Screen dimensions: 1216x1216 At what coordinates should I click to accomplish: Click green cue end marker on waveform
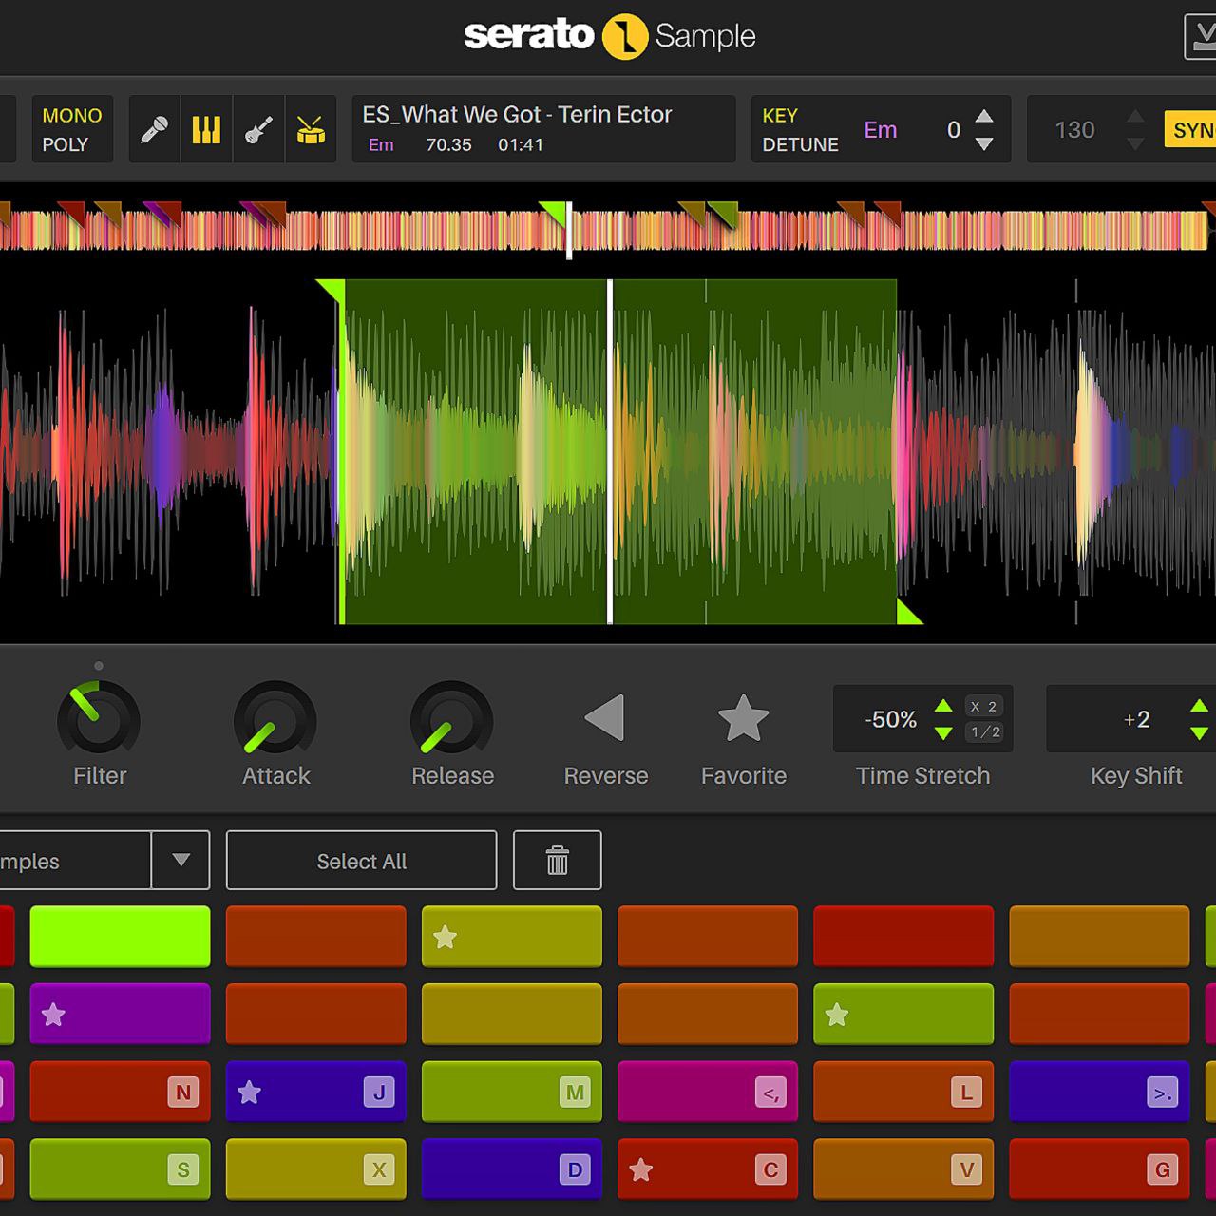click(909, 612)
